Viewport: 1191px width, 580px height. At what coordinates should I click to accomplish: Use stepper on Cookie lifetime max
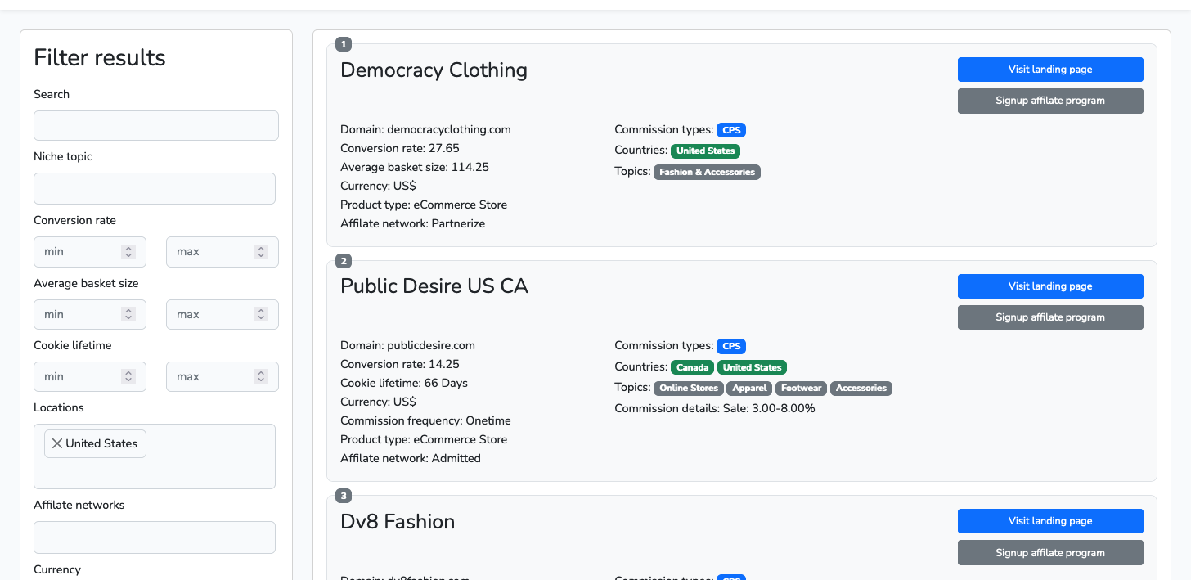tap(261, 377)
